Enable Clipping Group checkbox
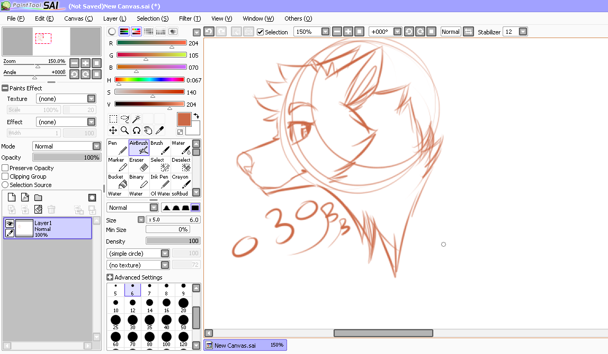608x354 pixels. (5, 176)
